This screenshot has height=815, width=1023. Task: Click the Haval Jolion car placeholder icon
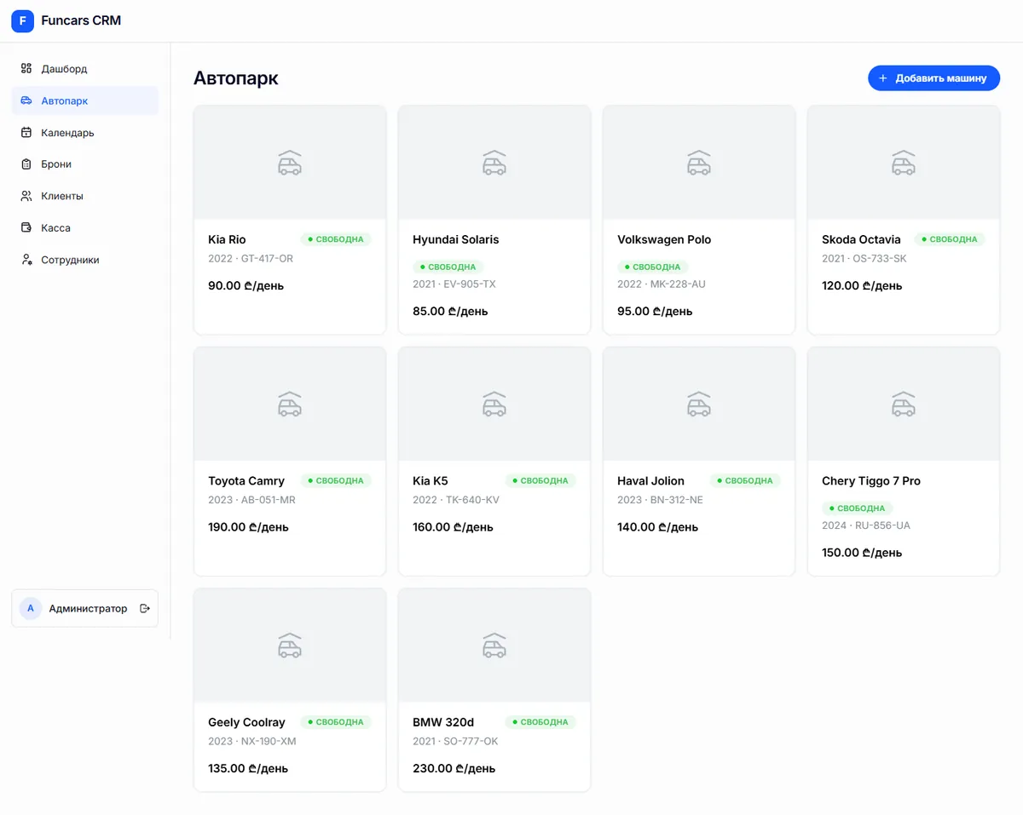tap(699, 404)
